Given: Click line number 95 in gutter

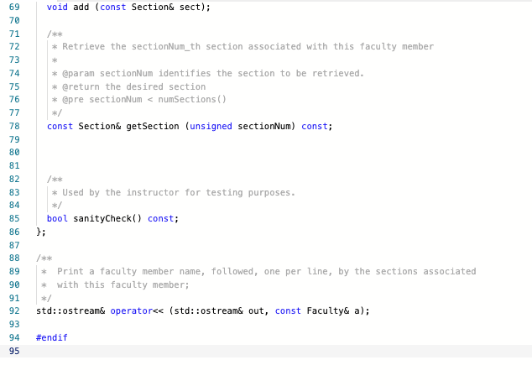Looking at the screenshot, I should 14,351.
